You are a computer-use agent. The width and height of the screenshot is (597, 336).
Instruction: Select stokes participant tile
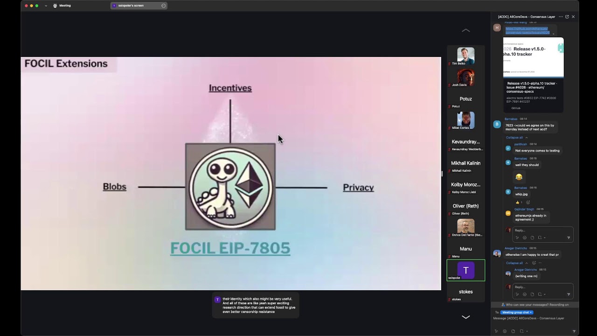tap(465, 292)
